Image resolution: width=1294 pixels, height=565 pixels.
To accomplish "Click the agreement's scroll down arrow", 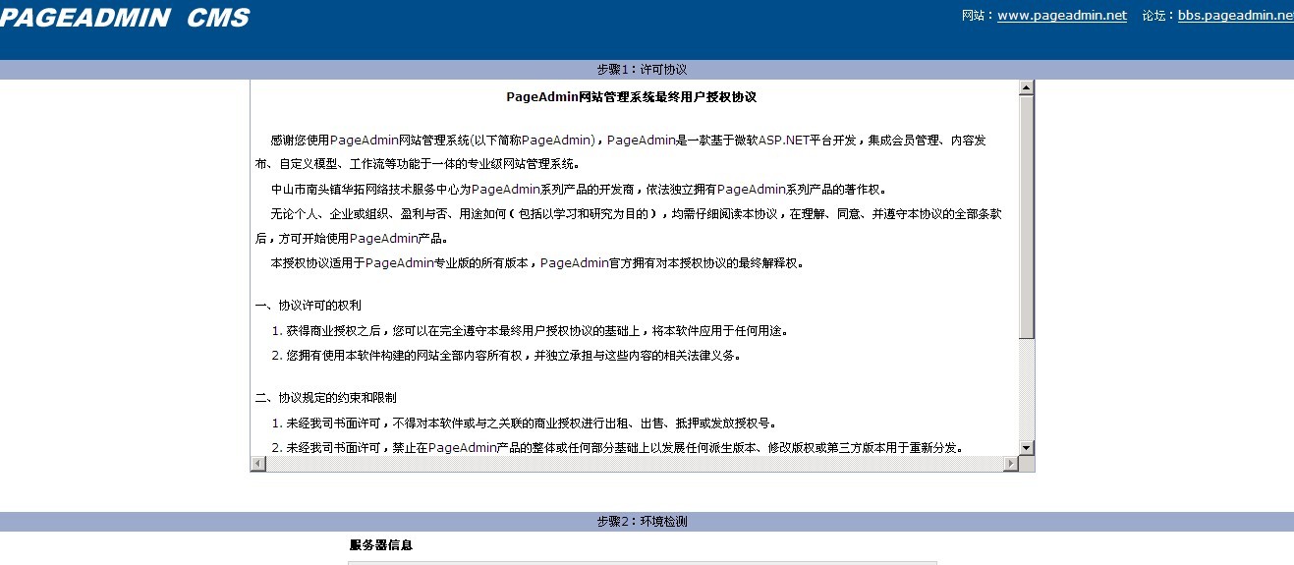I will [1027, 448].
